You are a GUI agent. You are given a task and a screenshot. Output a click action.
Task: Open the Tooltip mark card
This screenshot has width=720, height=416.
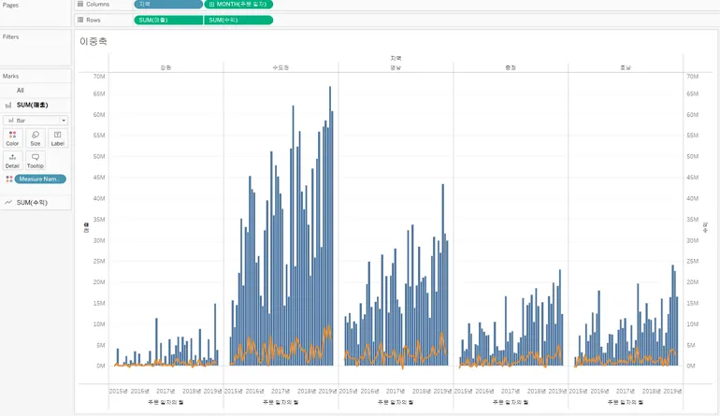(36, 161)
